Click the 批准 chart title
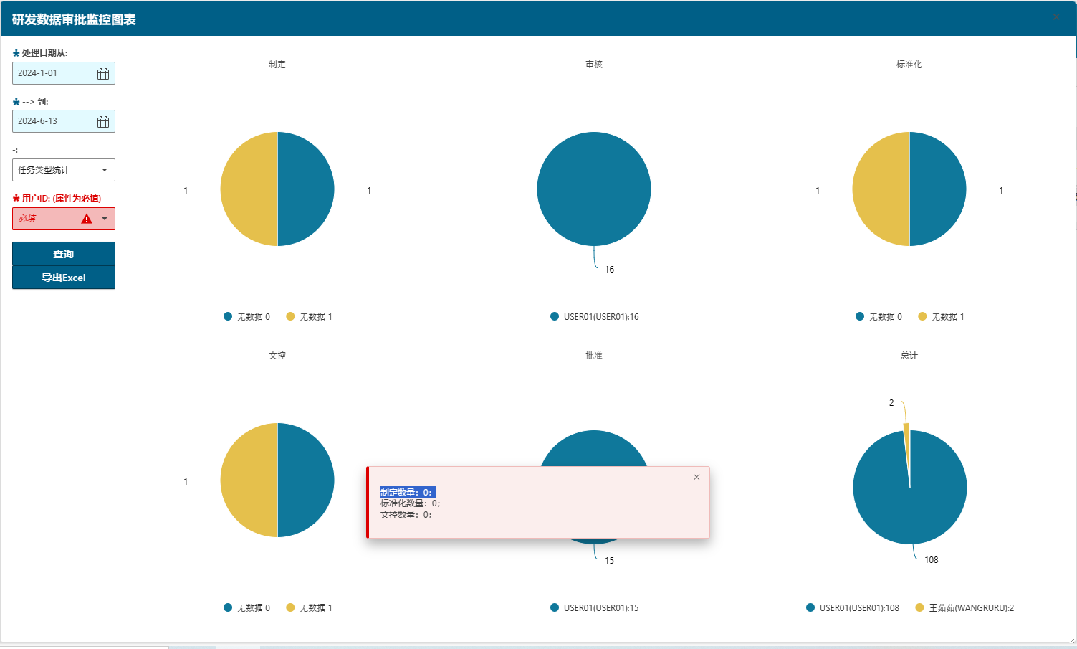Viewport: 1077px width, 649px height. click(x=594, y=356)
